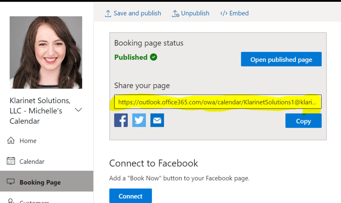Click the green Published status text
The height and width of the screenshot is (203, 341).
coord(131,57)
